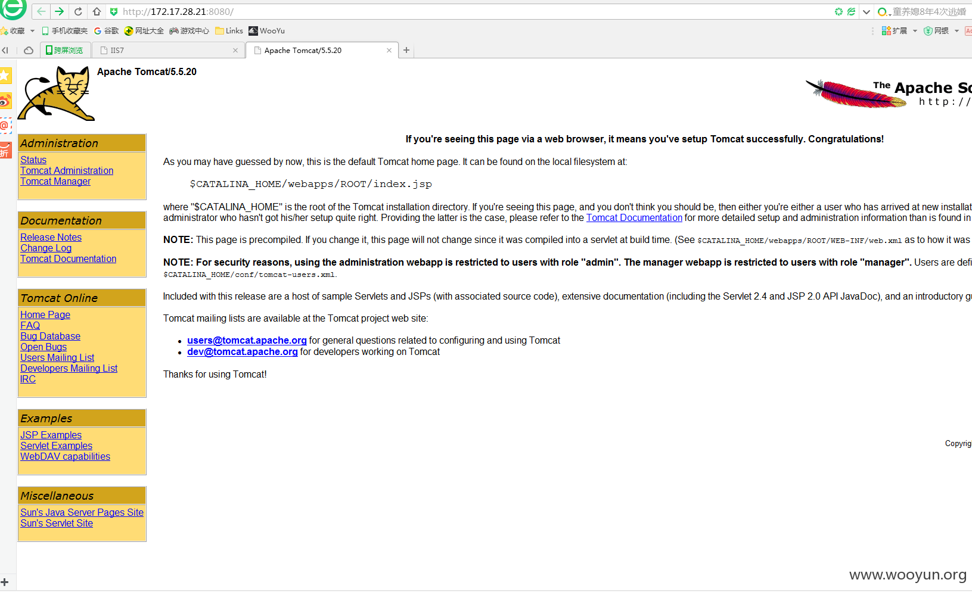972x592 pixels.
Task: Open the Status link under Administration
Action: pos(33,160)
